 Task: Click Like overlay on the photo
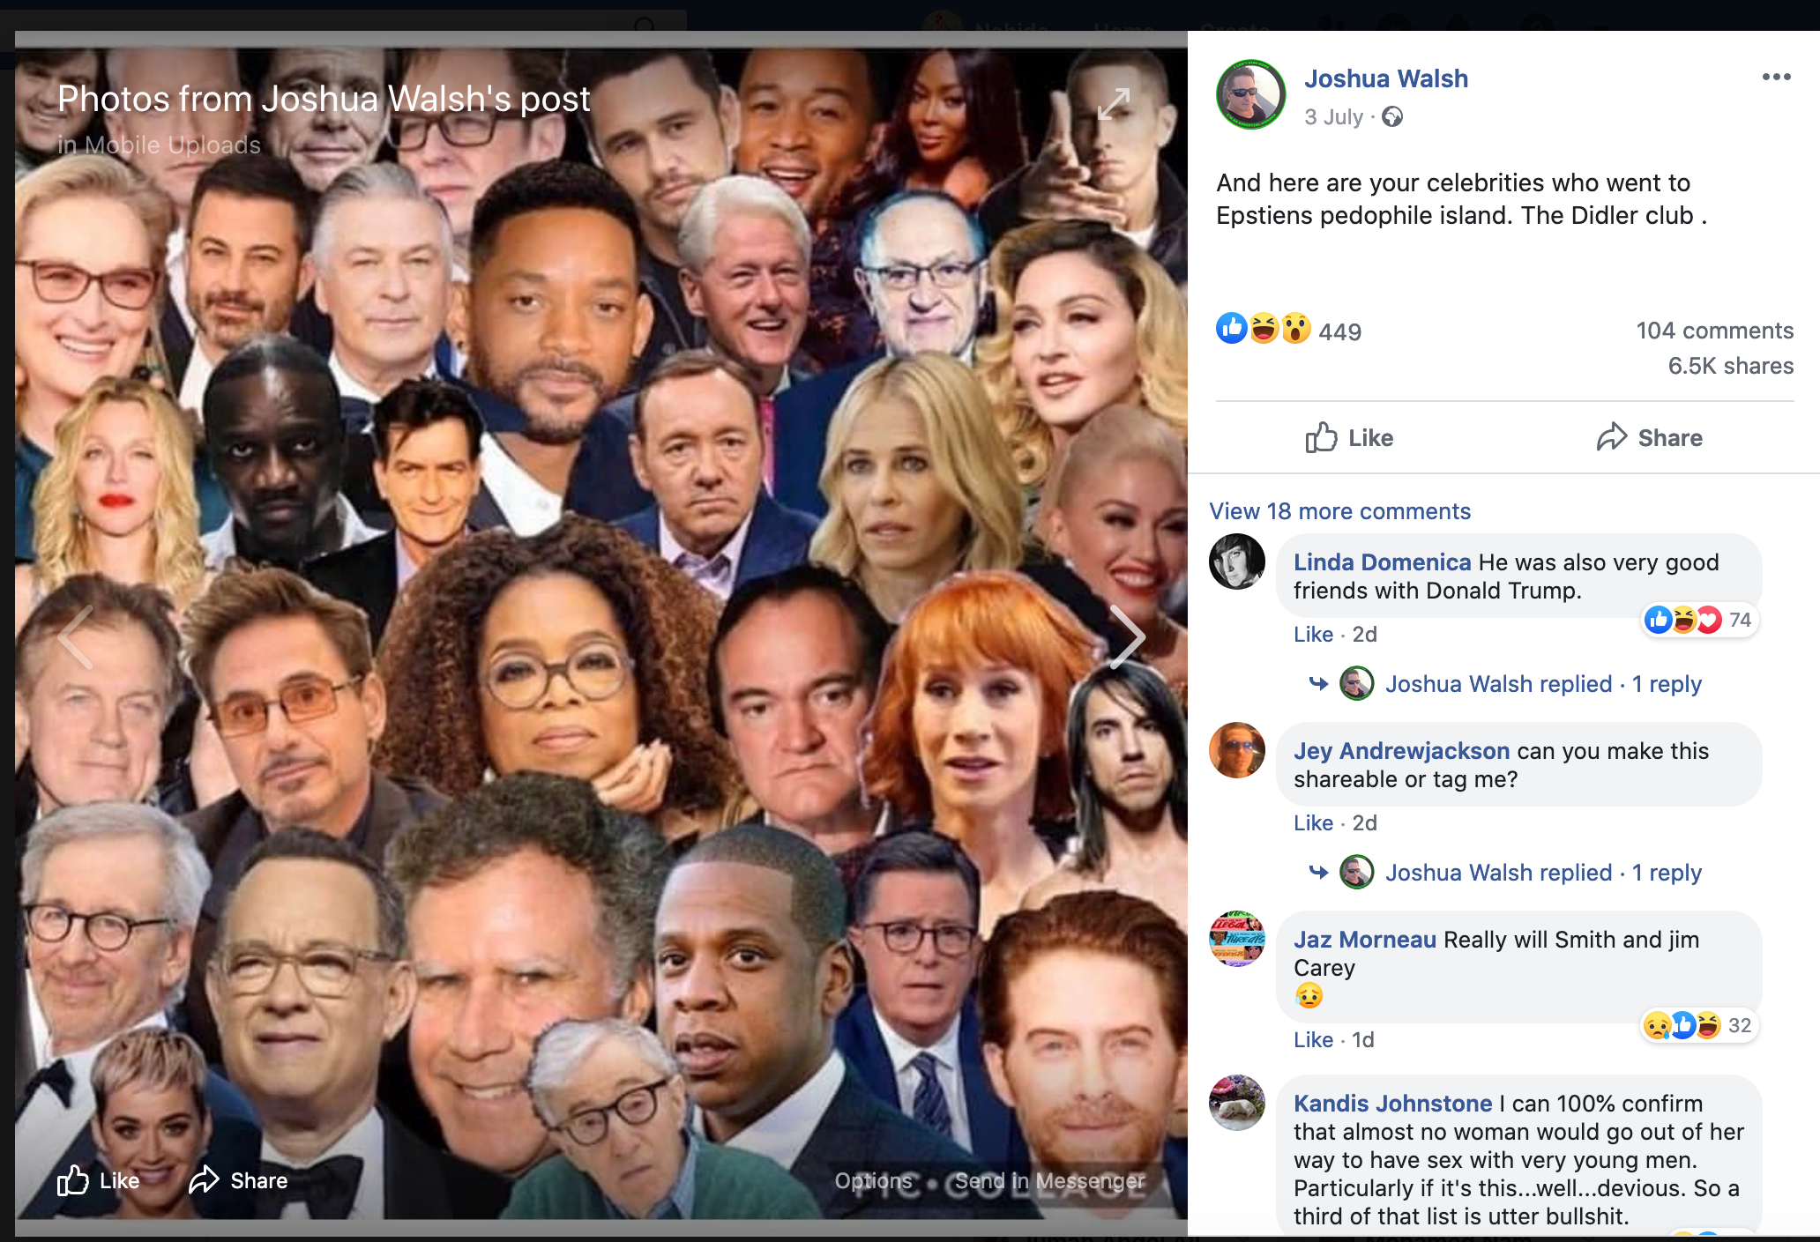(x=99, y=1180)
